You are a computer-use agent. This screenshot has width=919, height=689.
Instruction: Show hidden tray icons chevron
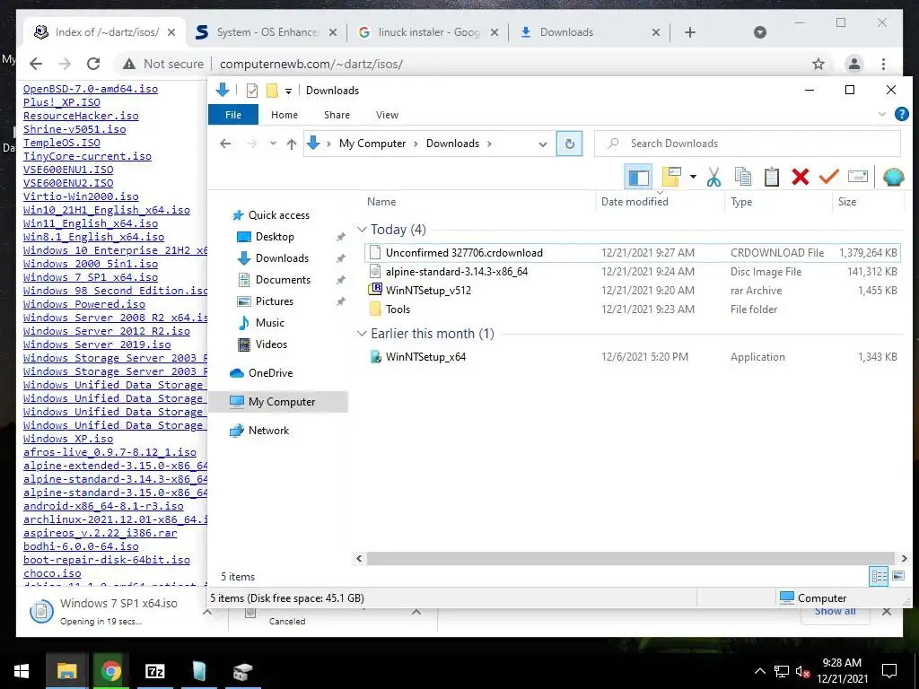coord(759,671)
